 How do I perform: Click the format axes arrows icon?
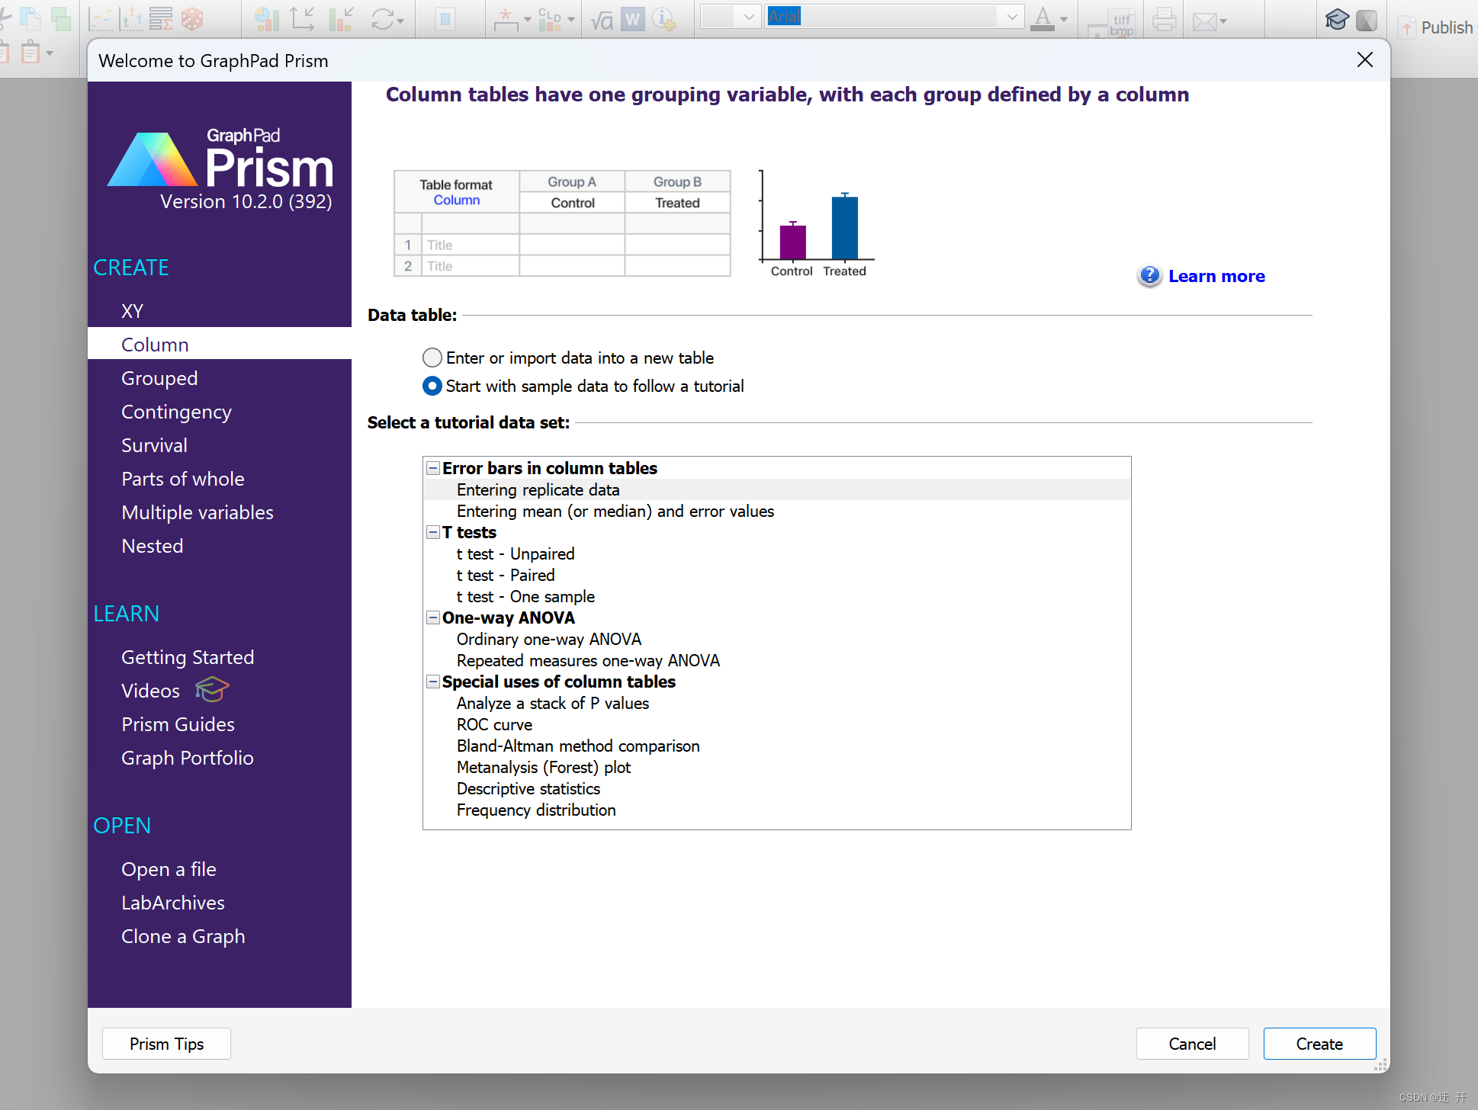pos(303,18)
